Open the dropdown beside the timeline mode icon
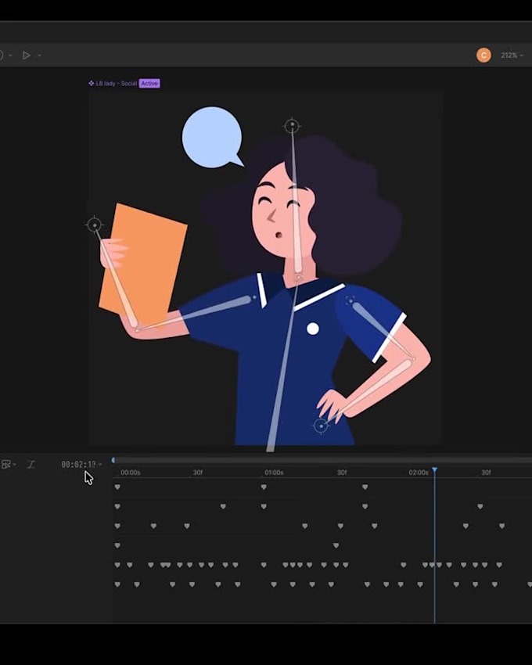Image resolution: width=532 pixels, height=665 pixels. [x=15, y=465]
